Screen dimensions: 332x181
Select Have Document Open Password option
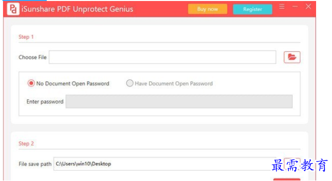169,84
